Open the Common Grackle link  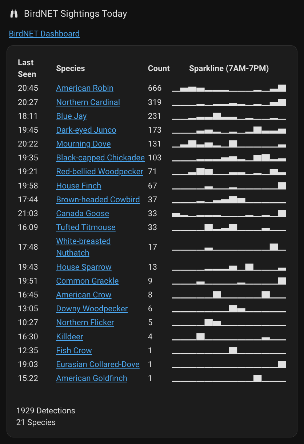click(87, 281)
